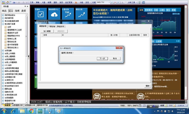Screen dimensions: 189x114
Task: Open the 自選股 checkmark tile
Action: [x=41, y=14]
